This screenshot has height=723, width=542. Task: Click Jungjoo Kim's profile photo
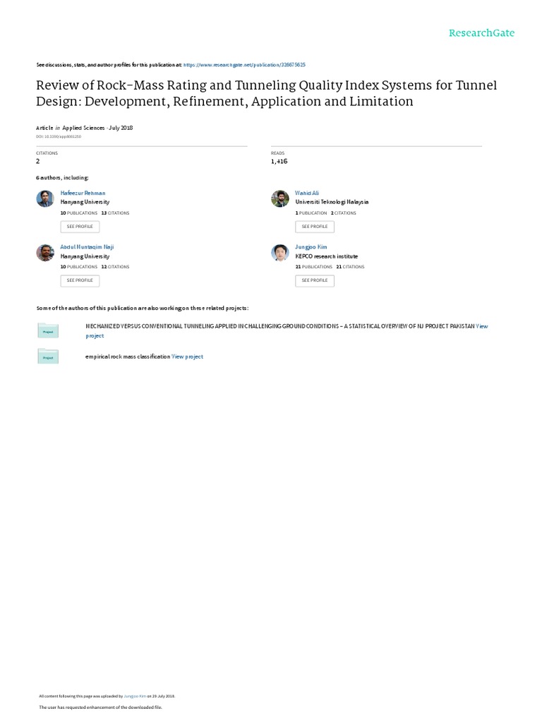point(280,253)
